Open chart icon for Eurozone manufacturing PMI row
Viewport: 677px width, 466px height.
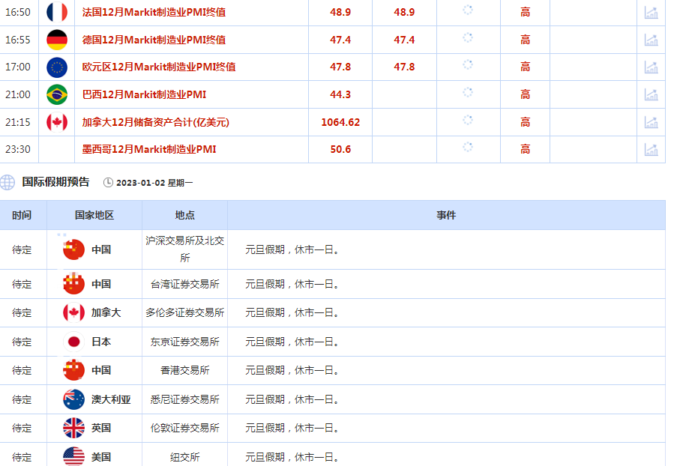click(651, 67)
